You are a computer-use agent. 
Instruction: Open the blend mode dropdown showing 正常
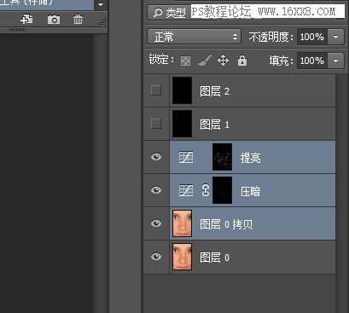point(194,37)
